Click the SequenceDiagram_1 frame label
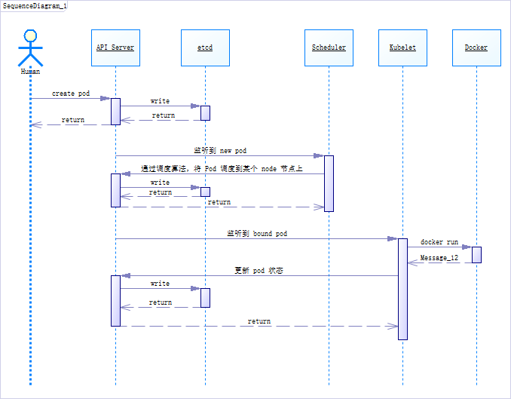Screen dimensions: 511x399 pyautogui.click(x=34, y=6)
